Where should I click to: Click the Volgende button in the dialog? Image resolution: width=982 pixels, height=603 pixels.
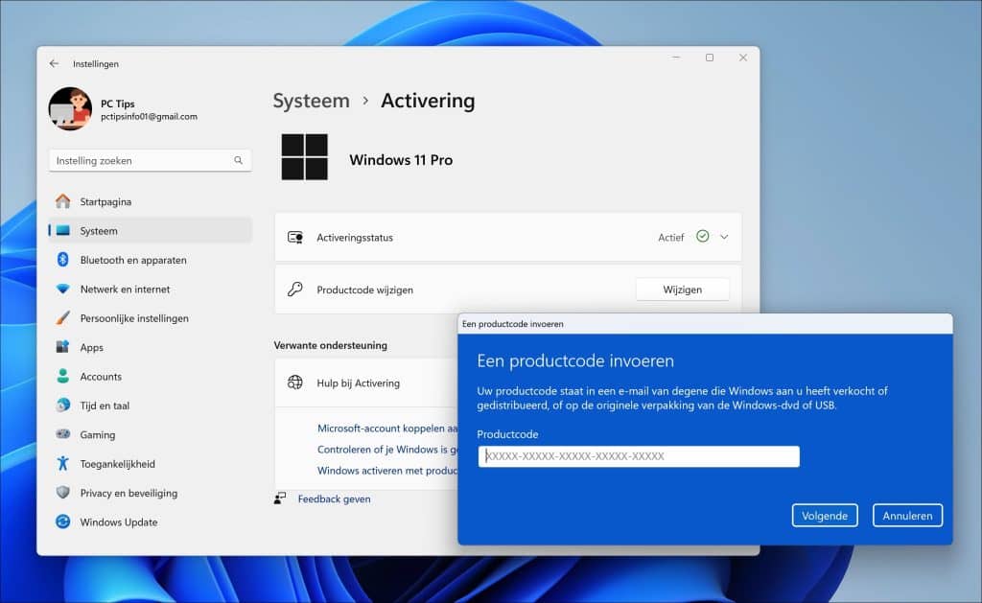coord(825,516)
